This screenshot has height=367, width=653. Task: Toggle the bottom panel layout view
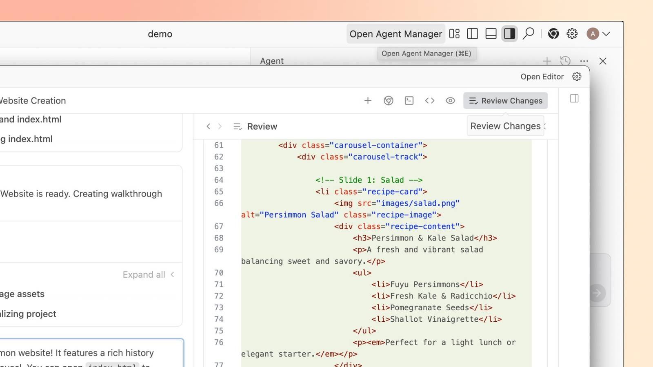(x=491, y=33)
